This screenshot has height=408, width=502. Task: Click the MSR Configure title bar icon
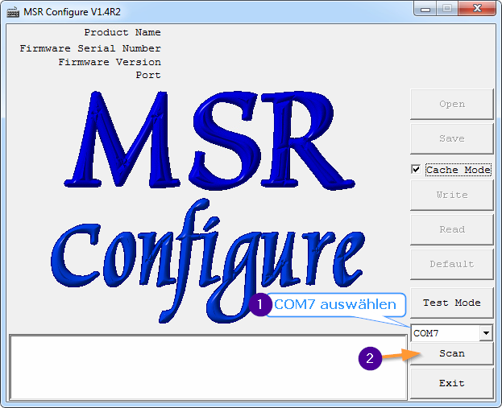point(13,10)
